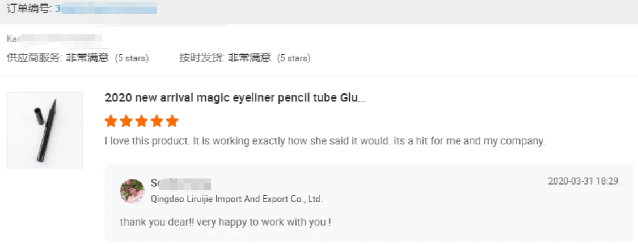Open the supplier's flower avatar picture
Viewport: 638px width, 244px height.
pyautogui.click(x=132, y=191)
